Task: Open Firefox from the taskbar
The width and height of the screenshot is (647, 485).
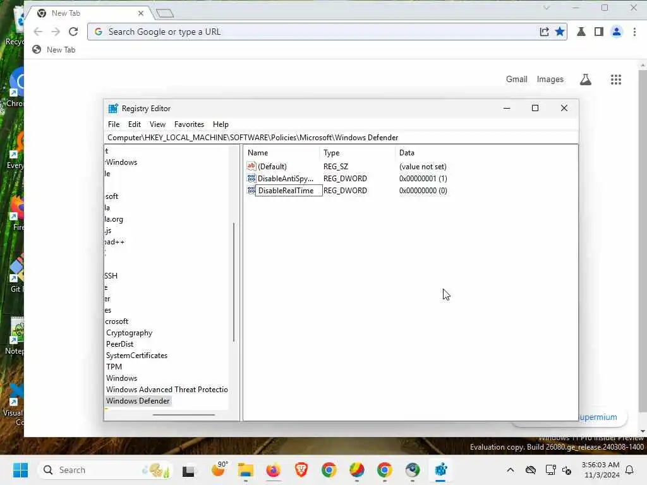Action: (x=273, y=470)
